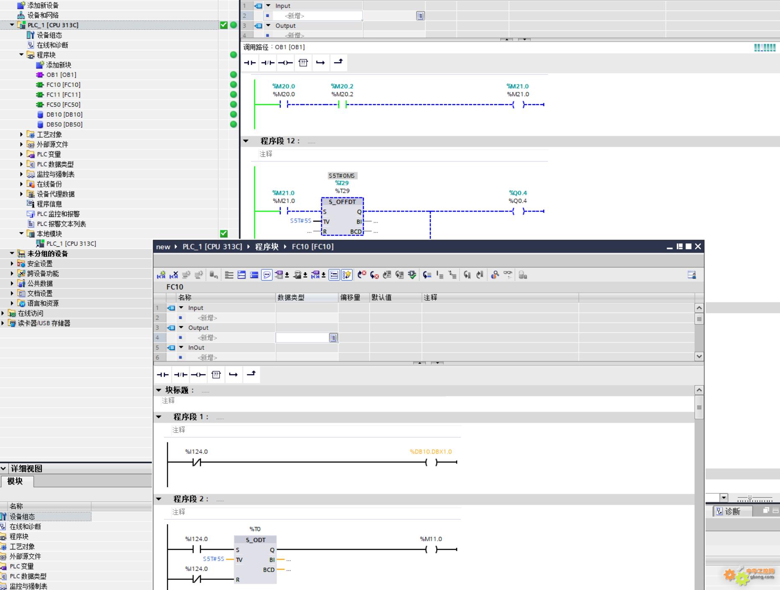Toggle monitoring with the glasses icon

[508, 275]
